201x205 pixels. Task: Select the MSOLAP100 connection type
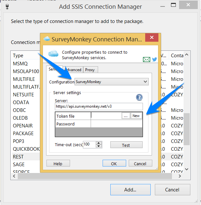click(26, 71)
